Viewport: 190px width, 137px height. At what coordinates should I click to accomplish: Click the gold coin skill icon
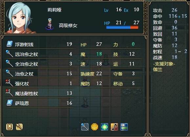coord(95,127)
